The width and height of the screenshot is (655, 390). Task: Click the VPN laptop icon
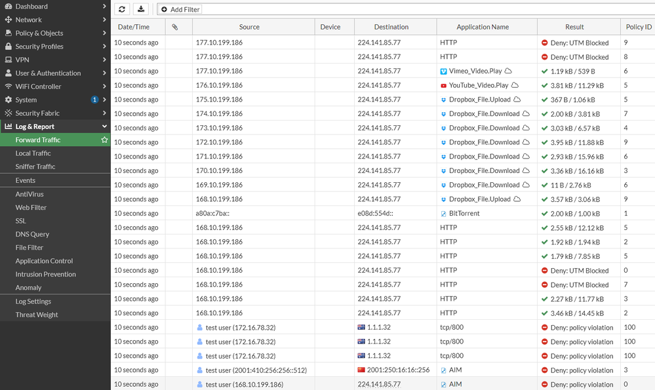pos(9,60)
